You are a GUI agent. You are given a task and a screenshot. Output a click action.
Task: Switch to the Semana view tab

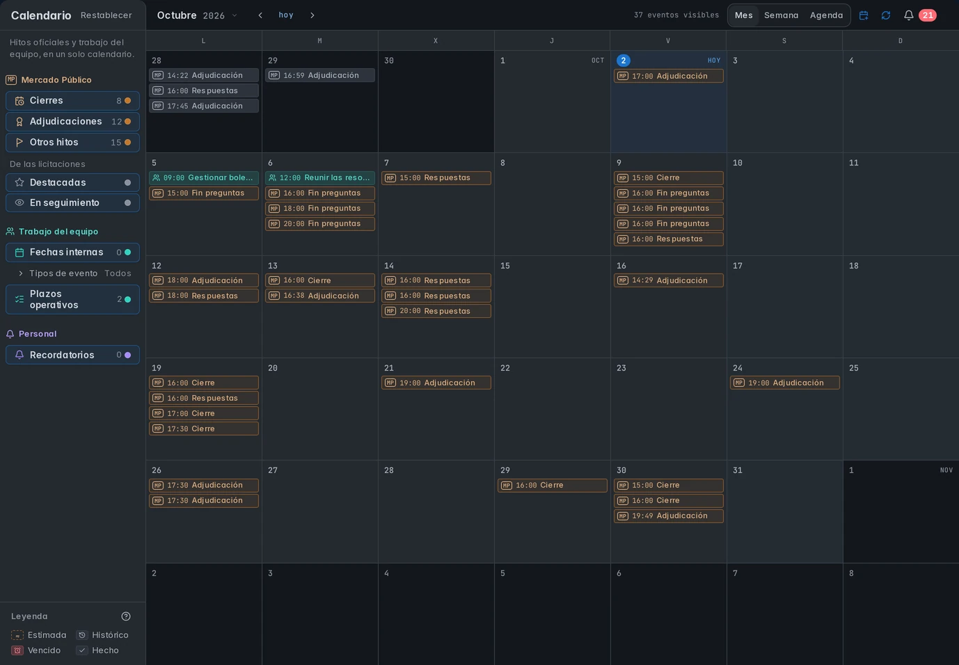point(782,15)
